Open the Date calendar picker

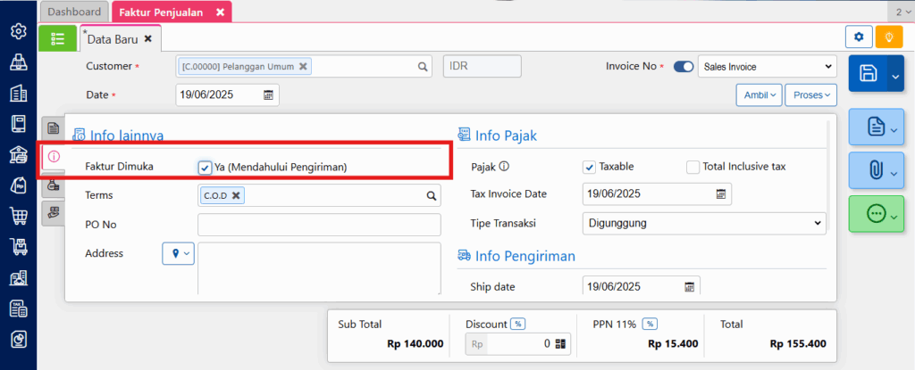(x=268, y=95)
